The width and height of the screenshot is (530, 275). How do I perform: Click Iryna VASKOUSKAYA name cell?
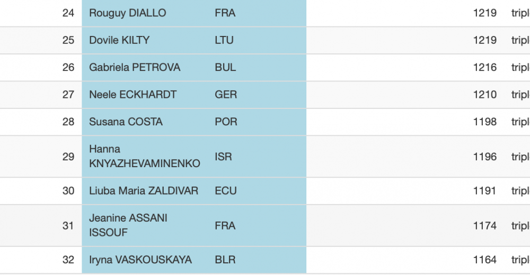click(140, 260)
